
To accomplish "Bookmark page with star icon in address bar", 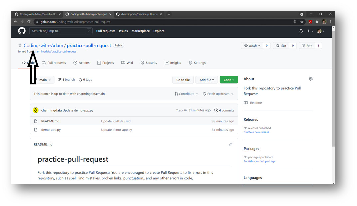I will [302, 22].
